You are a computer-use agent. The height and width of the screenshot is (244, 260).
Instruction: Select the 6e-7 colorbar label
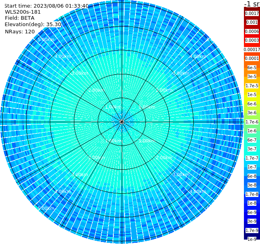[x=252, y=140]
